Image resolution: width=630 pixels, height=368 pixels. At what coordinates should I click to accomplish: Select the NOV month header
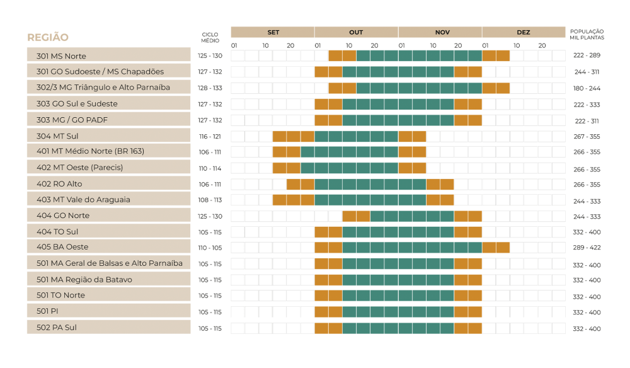pos(440,32)
